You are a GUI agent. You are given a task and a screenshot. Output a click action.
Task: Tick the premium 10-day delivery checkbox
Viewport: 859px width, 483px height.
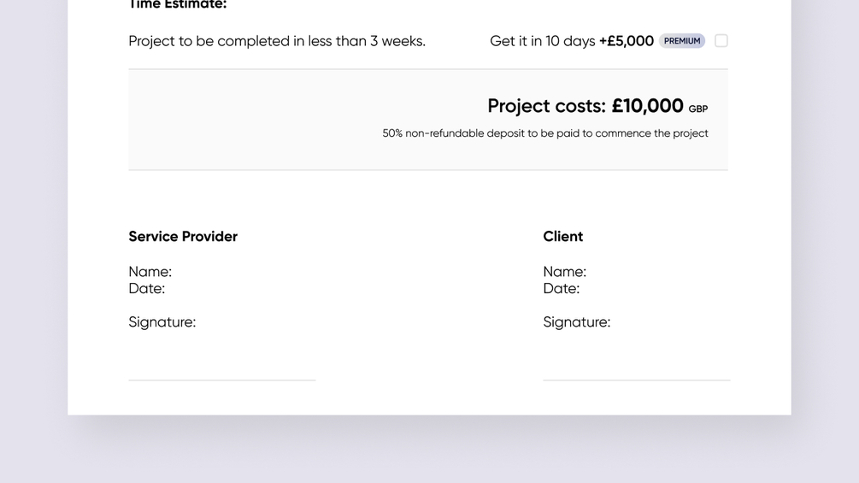click(721, 41)
